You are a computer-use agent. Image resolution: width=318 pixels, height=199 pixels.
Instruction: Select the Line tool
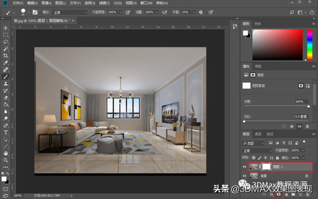5,146
